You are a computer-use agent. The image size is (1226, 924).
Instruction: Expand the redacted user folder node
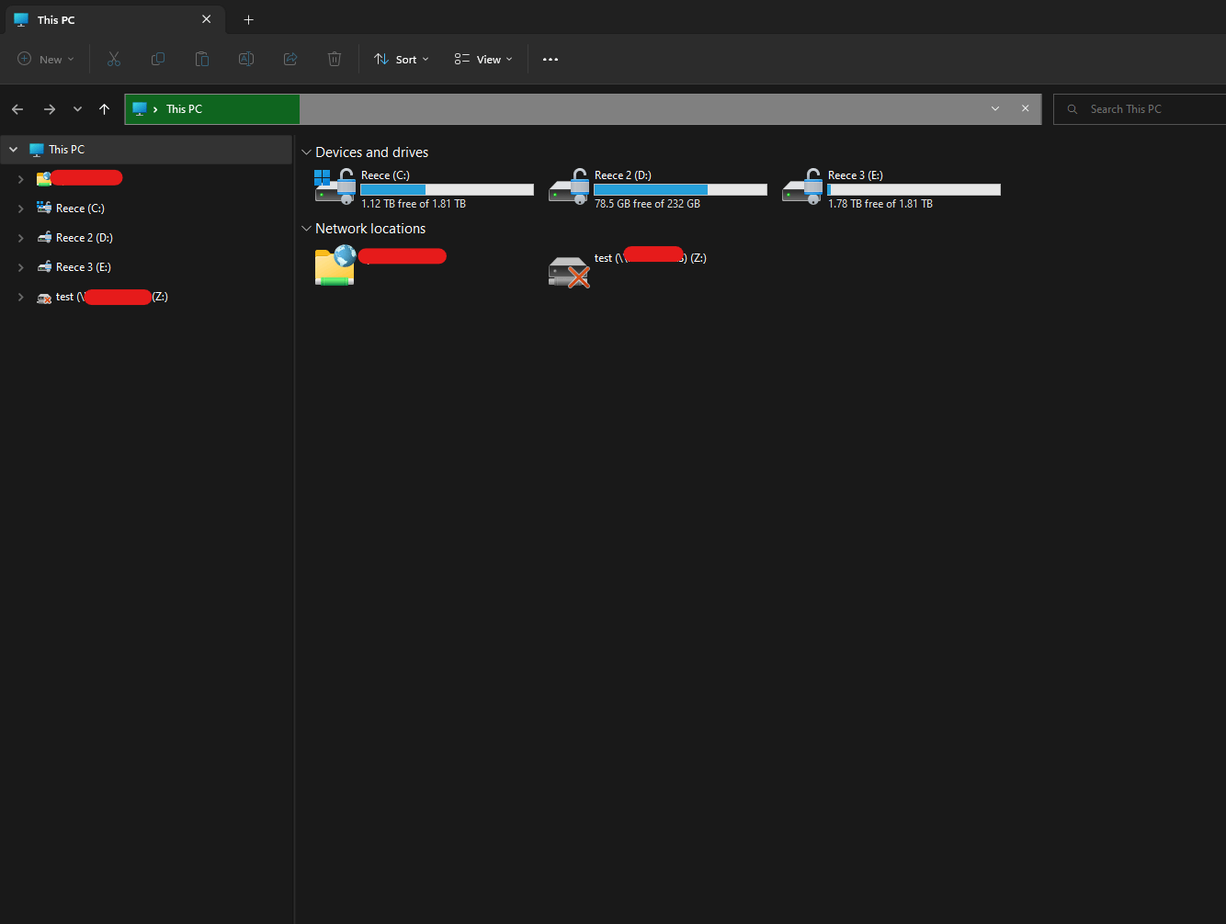tap(20, 179)
